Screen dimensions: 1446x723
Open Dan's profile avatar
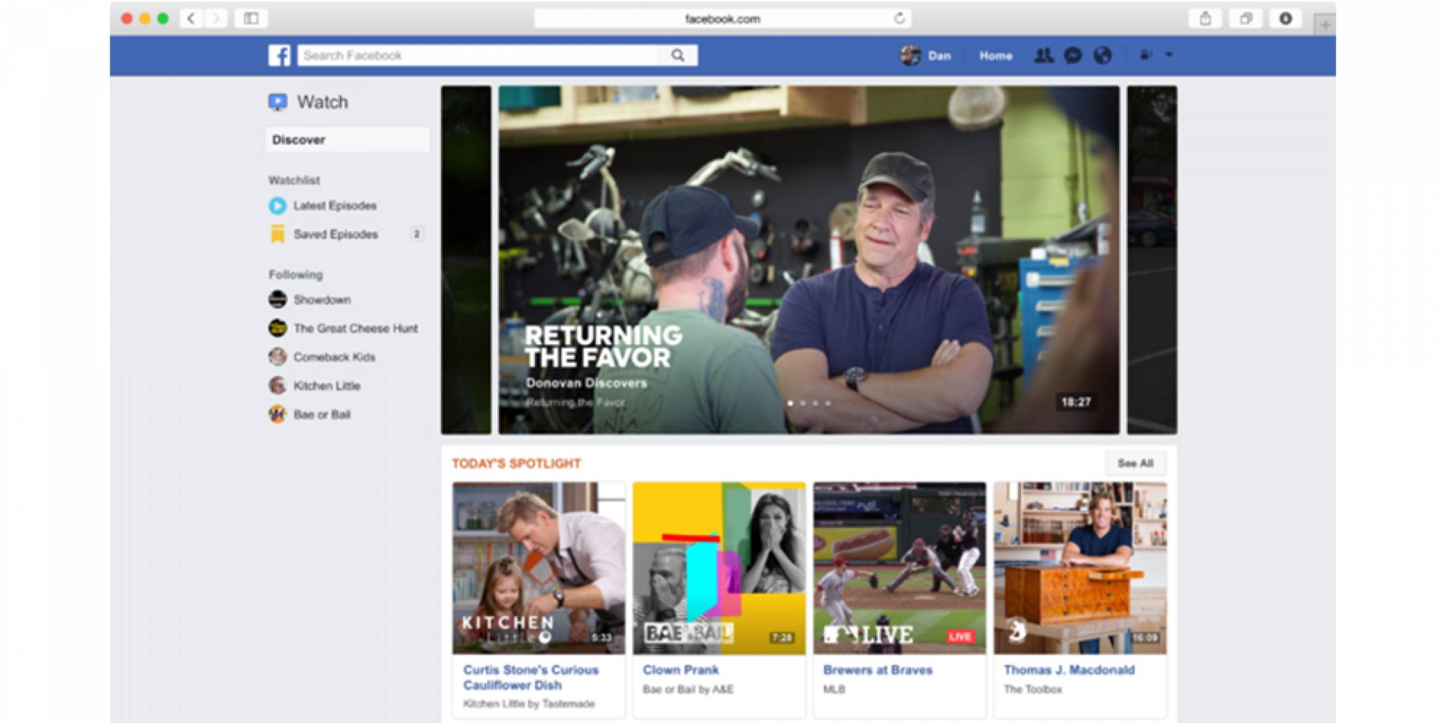(x=910, y=56)
